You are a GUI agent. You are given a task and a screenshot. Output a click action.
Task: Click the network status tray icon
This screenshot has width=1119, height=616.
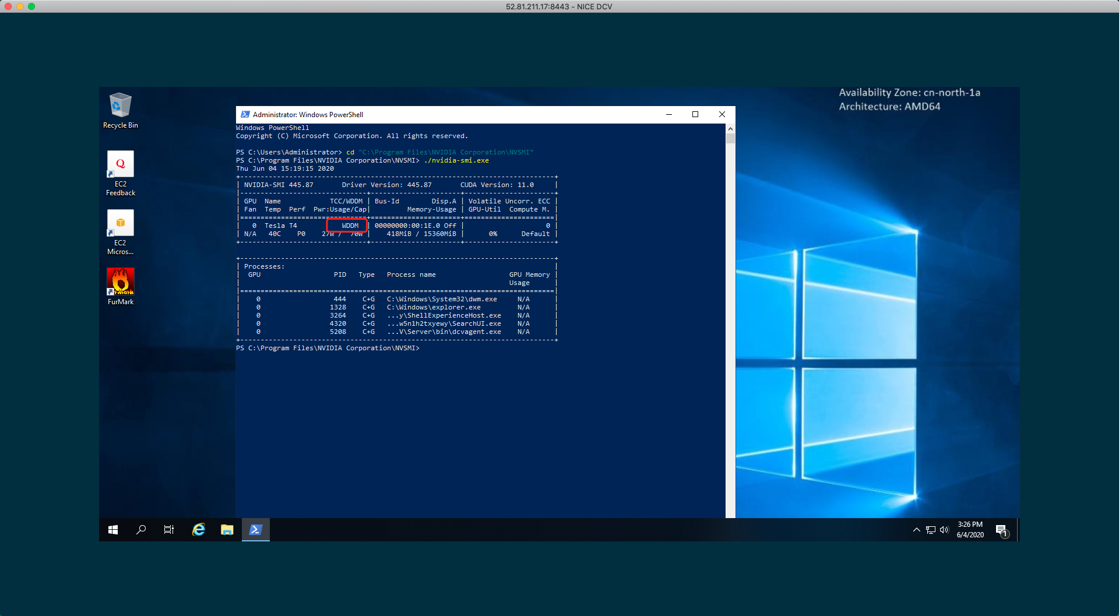pos(931,530)
